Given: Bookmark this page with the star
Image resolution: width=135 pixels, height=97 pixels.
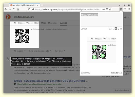Looking at the screenshot, I should tap(110, 9).
